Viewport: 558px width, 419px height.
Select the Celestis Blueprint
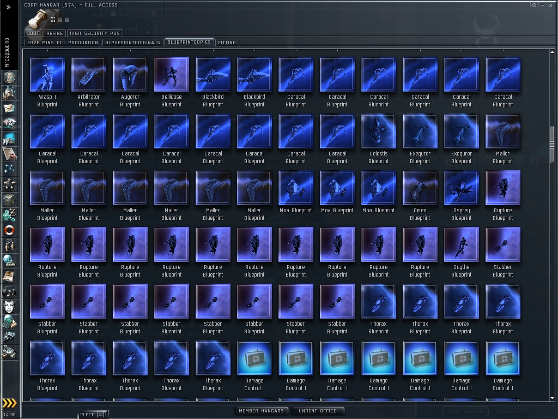[379, 139]
